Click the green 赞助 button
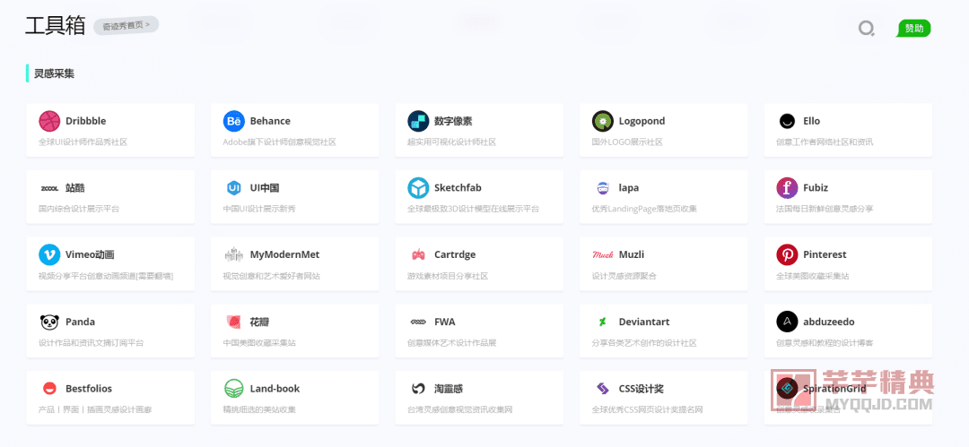This screenshot has width=969, height=447. [913, 29]
